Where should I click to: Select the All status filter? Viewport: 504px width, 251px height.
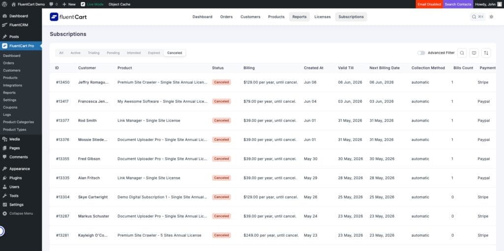[61, 53]
